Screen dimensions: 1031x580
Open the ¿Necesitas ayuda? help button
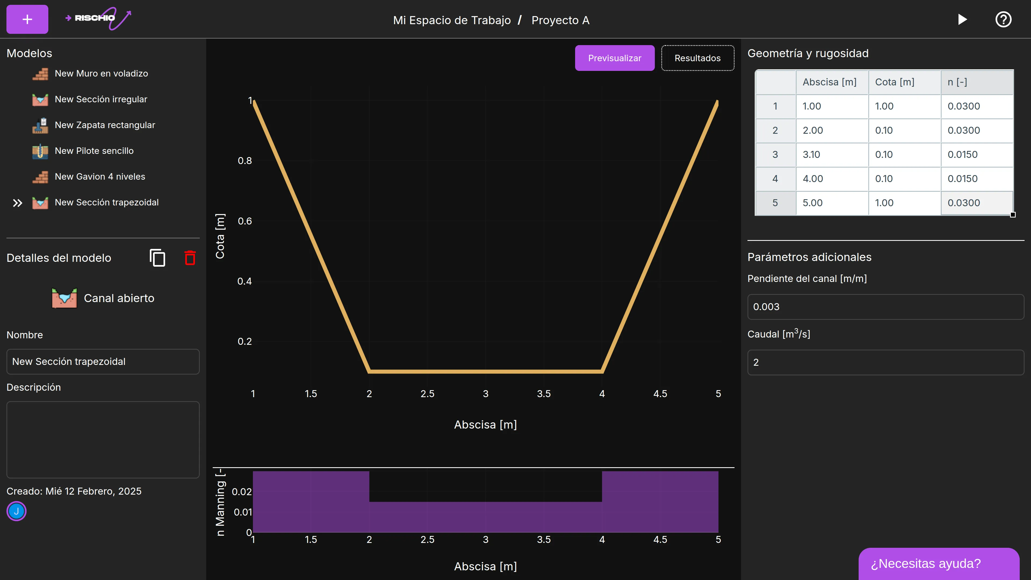938,564
